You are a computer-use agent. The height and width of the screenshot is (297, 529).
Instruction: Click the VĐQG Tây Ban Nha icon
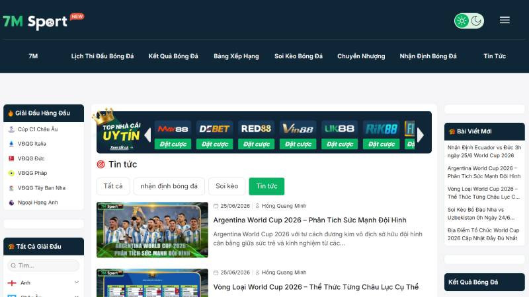(11, 188)
